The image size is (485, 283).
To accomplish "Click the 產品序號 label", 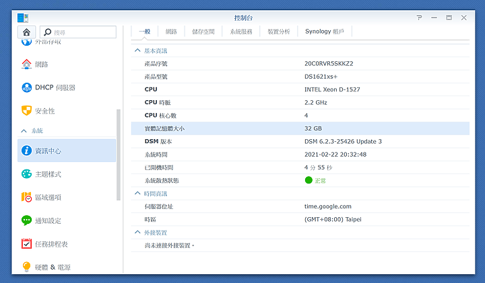I will pos(156,64).
